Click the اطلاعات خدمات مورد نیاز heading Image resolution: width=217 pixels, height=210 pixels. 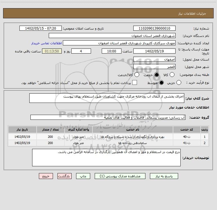tap(189, 107)
